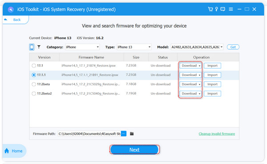Click Import for firmware 17.2beta
The height and width of the screenshot is (164, 267).
click(x=212, y=84)
